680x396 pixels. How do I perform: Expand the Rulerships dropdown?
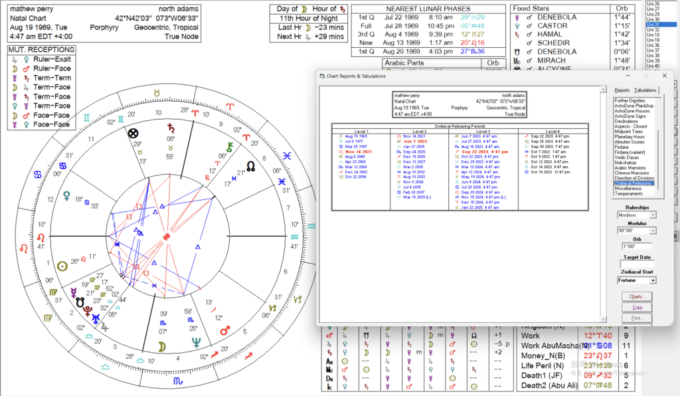coord(654,215)
